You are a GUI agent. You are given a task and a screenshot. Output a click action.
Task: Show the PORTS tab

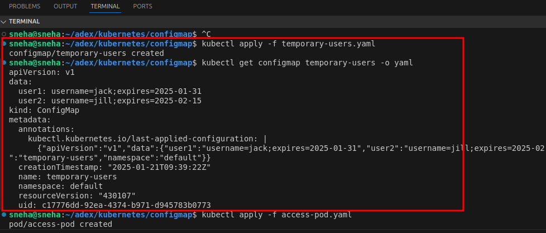pyautogui.click(x=142, y=7)
